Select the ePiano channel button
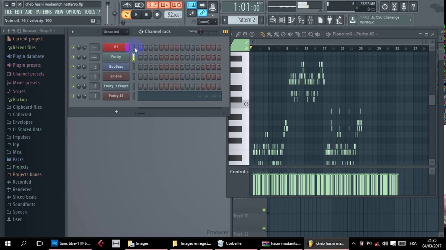446x250 pixels. (116, 76)
